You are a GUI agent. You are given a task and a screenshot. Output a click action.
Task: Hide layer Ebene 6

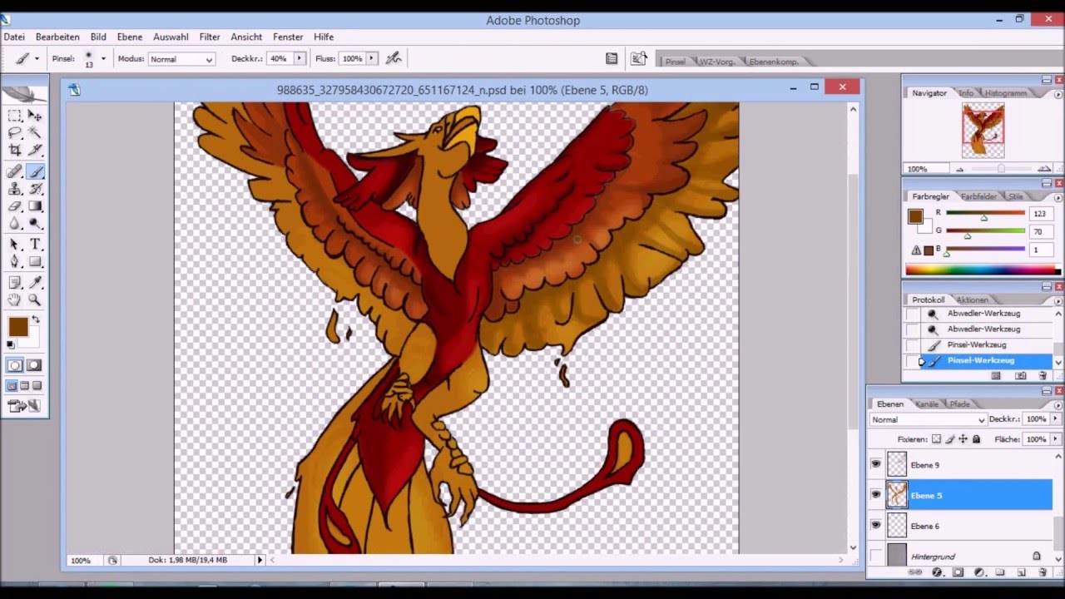click(x=875, y=526)
